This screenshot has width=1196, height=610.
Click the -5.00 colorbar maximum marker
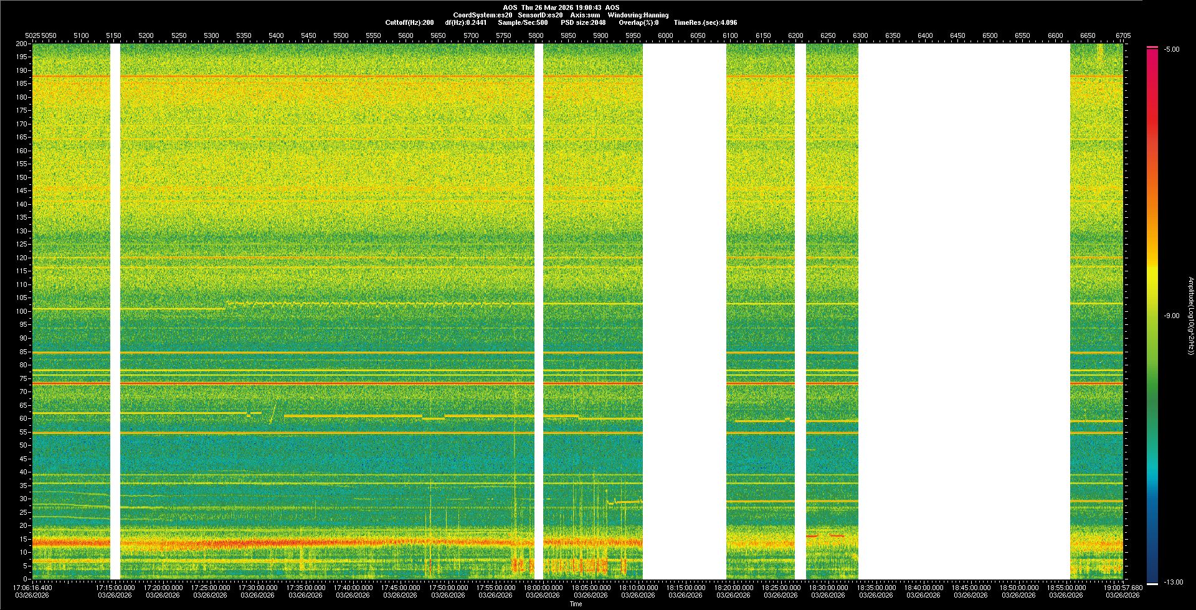pyautogui.click(x=1171, y=49)
